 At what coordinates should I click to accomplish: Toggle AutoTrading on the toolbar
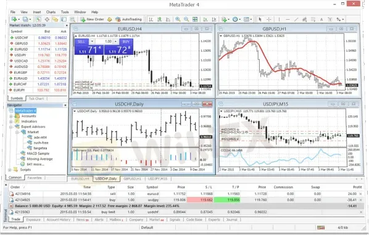(x=129, y=19)
